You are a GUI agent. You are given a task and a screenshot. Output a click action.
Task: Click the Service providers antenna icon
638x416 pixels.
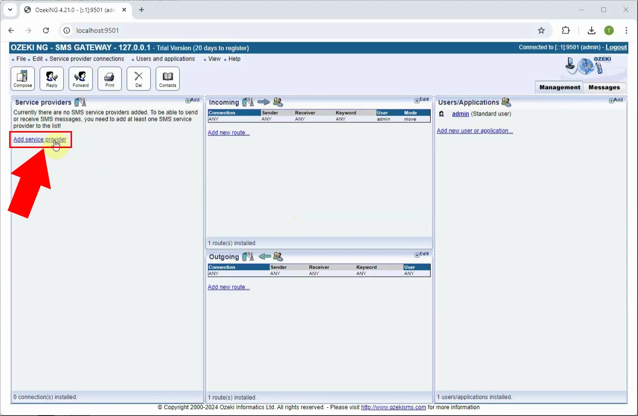pyautogui.click(x=80, y=102)
